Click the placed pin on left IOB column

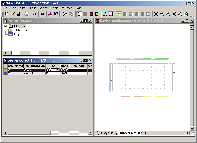[x=111, y=81]
